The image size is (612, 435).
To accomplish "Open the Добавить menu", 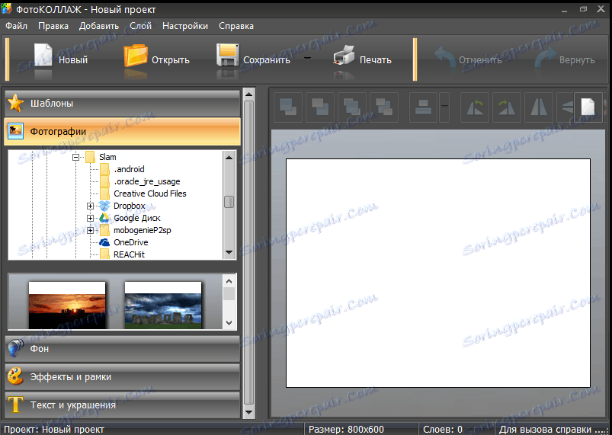I will pos(99,26).
